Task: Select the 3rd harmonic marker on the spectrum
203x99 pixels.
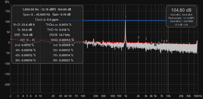Action: (x=146, y=39)
